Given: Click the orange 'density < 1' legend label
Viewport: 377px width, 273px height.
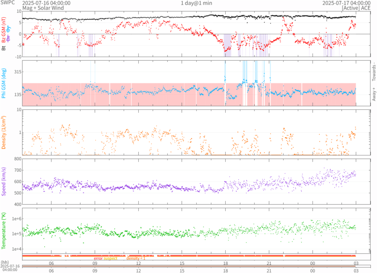Looking at the screenshot, I should click(136, 258).
